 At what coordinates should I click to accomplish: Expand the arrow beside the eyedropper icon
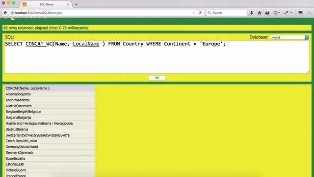291,13
